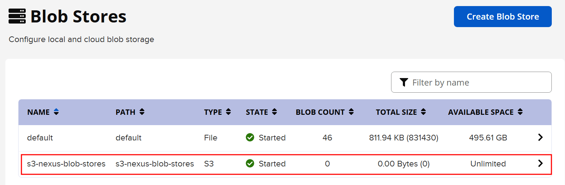Click the S3 store Started status icon
Screen dimensions: 565x185
pos(250,163)
